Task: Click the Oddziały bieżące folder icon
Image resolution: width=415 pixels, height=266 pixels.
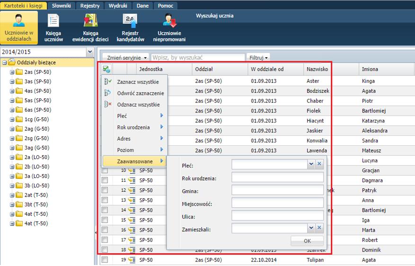Action: 12,62
